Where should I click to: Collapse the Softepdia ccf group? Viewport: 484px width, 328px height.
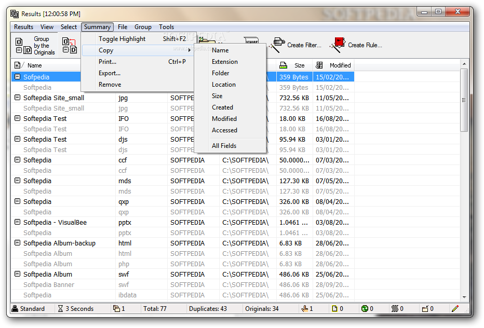18,159
